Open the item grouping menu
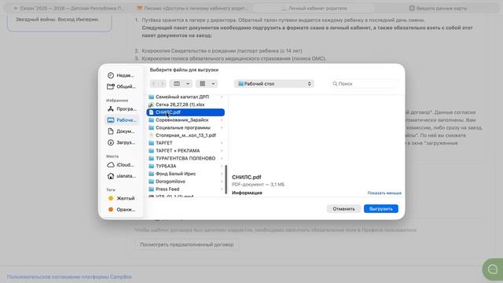The image size is (503, 283). click(x=207, y=84)
